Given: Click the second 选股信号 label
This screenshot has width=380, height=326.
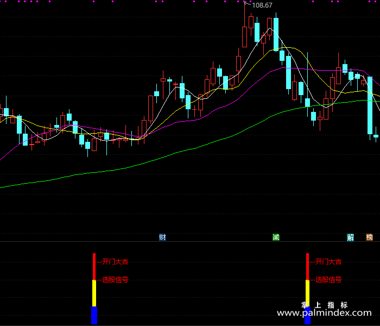Looking at the screenshot, I should (328, 280).
